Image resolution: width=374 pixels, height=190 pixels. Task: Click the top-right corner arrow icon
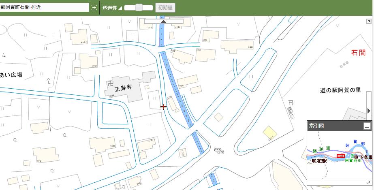368,21
